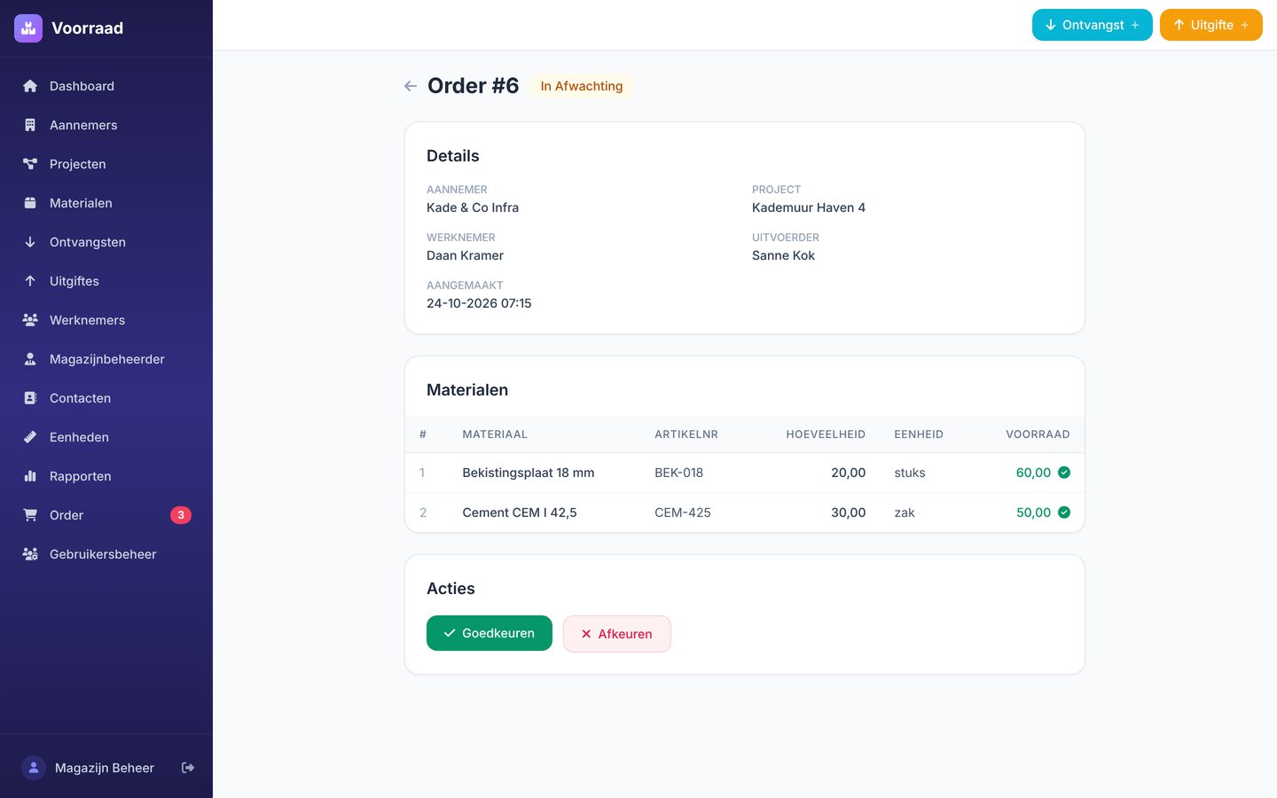Open Dashboard via its home icon
The height and width of the screenshot is (798, 1277).
click(30, 86)
